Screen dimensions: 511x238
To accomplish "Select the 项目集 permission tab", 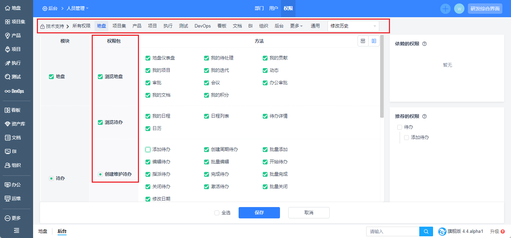I will 119,26.
